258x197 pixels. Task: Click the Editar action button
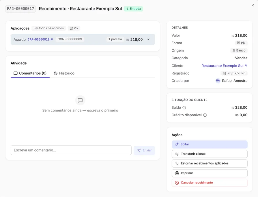(210, 144)
